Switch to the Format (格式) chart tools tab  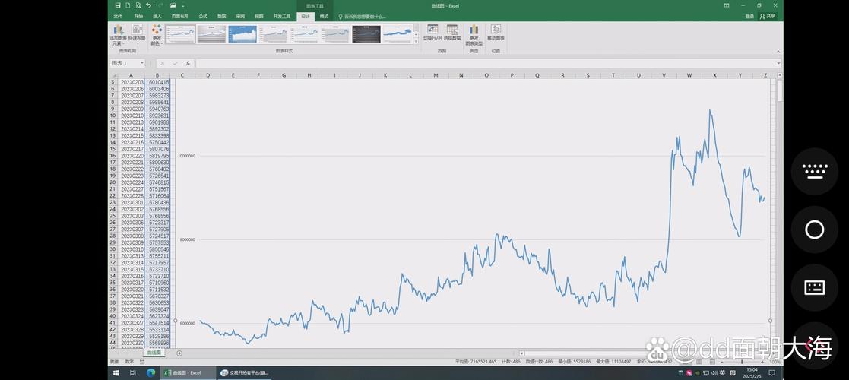325,16
